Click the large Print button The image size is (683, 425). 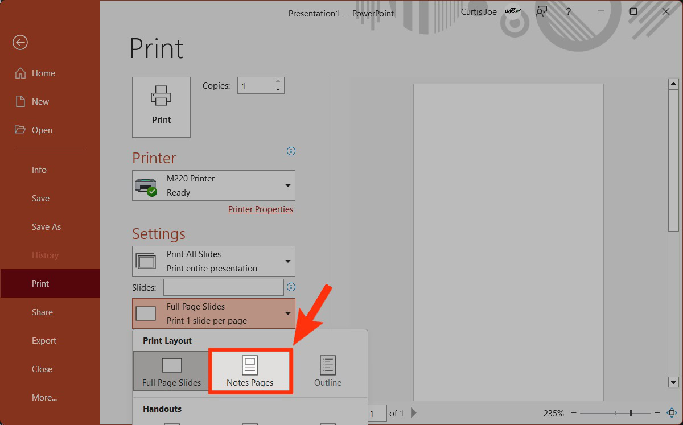[161, 107]
